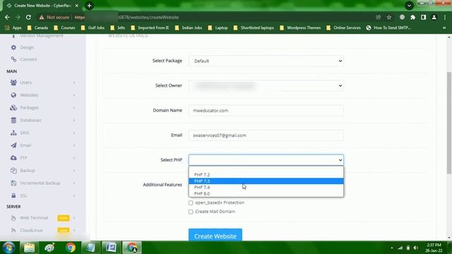The width and height of the screenshot is (452, 254).
Task: Click the share page icon in address bar
Action: (x=379, y=17)
